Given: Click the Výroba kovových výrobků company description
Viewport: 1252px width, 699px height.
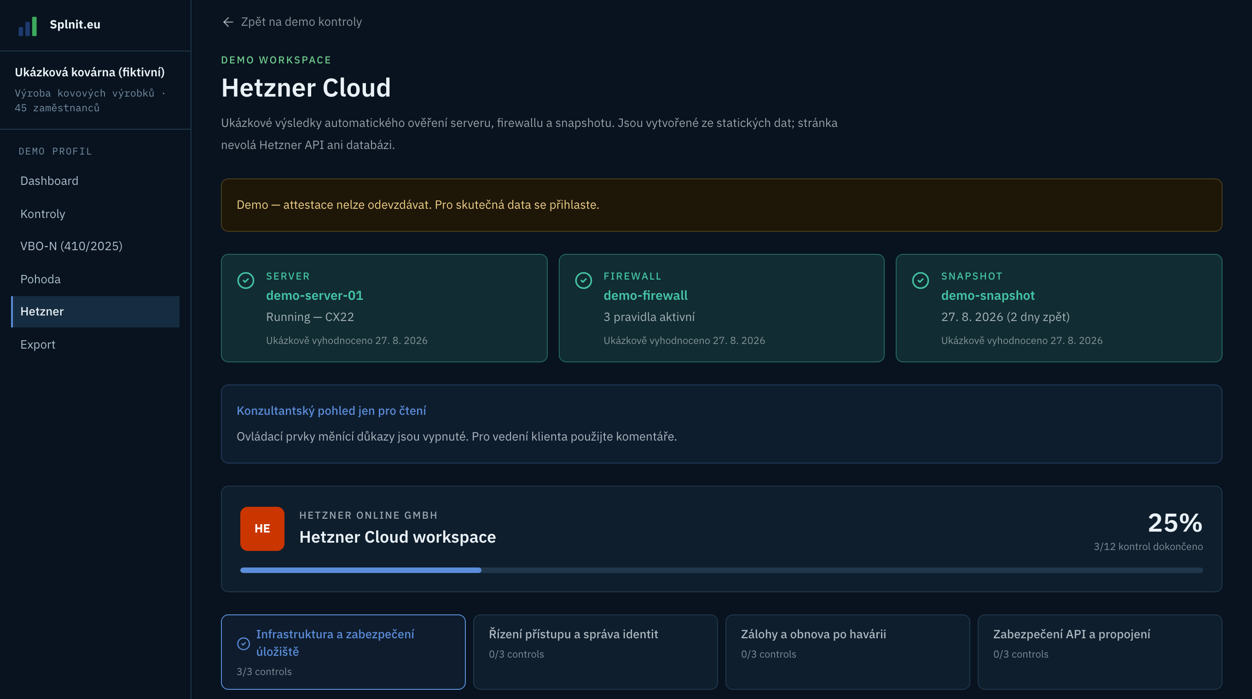Looking at the screenshot, I should coord(90,100).
